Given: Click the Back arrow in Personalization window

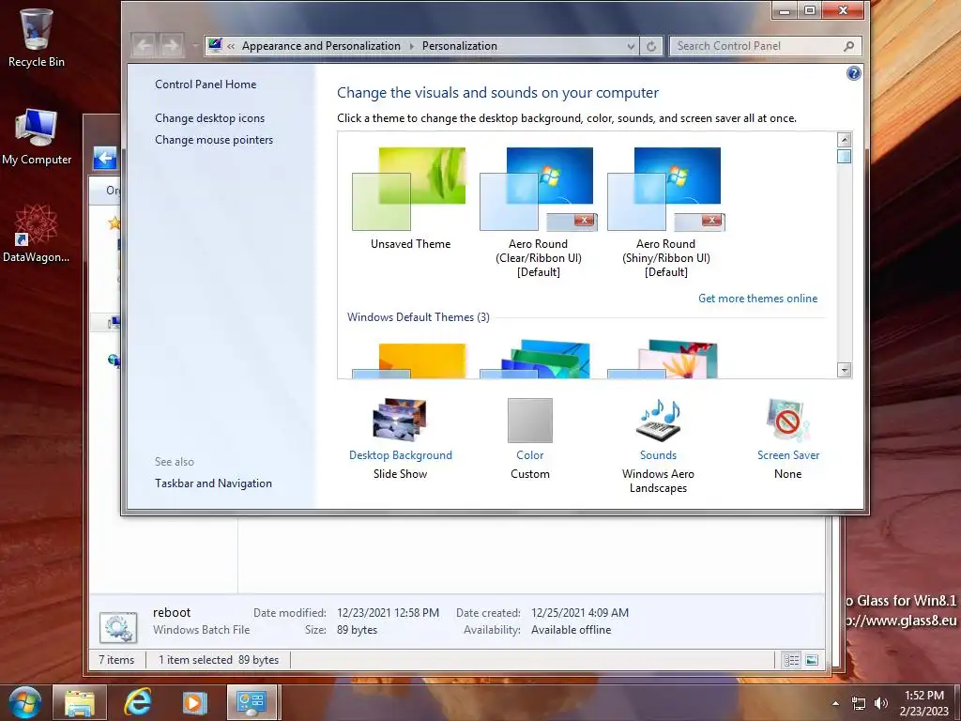Looking at the screenshot, I should (144, 45).
